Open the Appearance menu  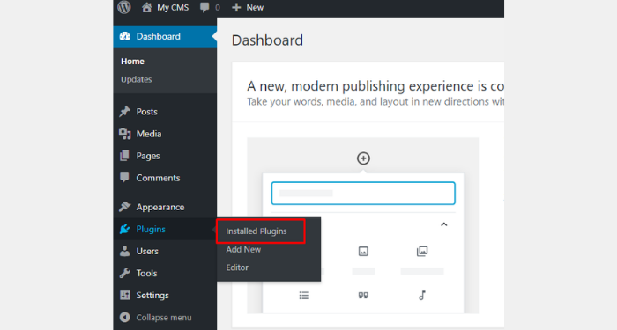(165, 207)
